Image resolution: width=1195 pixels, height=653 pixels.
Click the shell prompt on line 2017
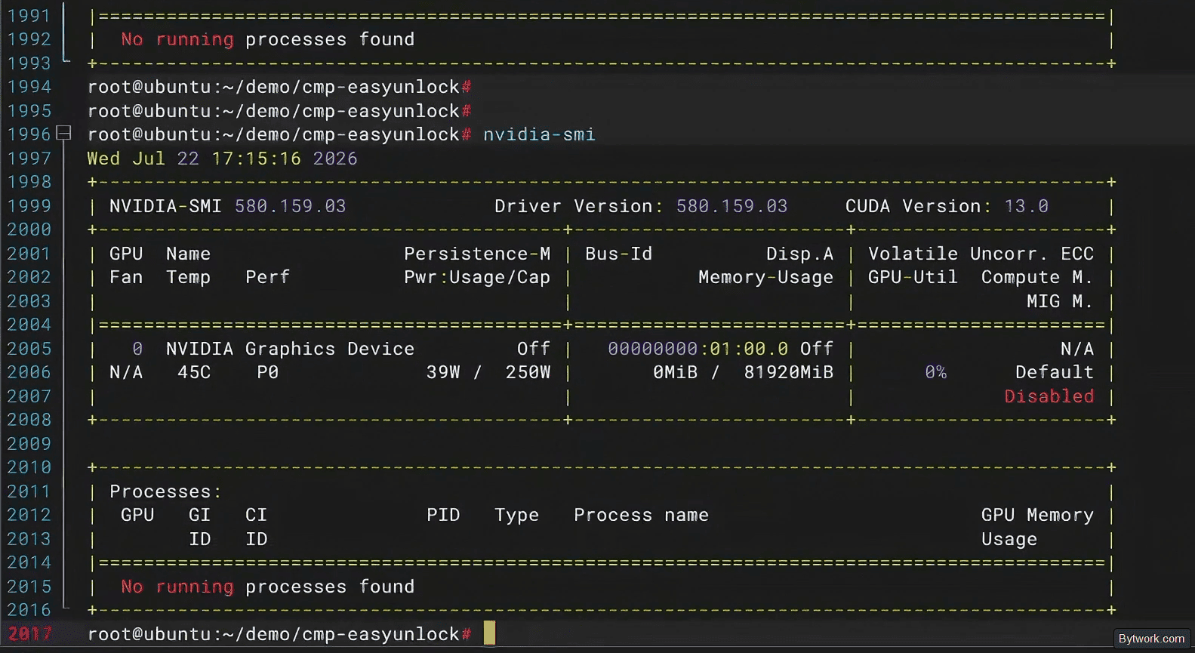[x=279, y=634]
